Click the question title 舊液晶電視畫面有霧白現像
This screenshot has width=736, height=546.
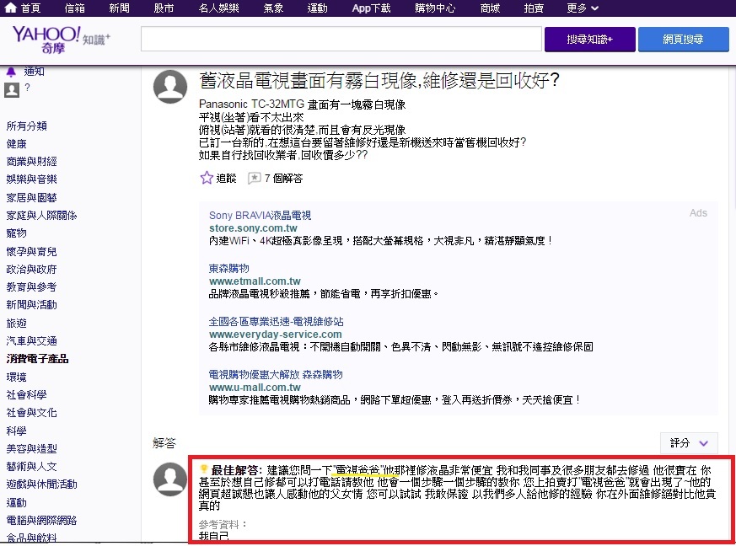coord(379,81)
